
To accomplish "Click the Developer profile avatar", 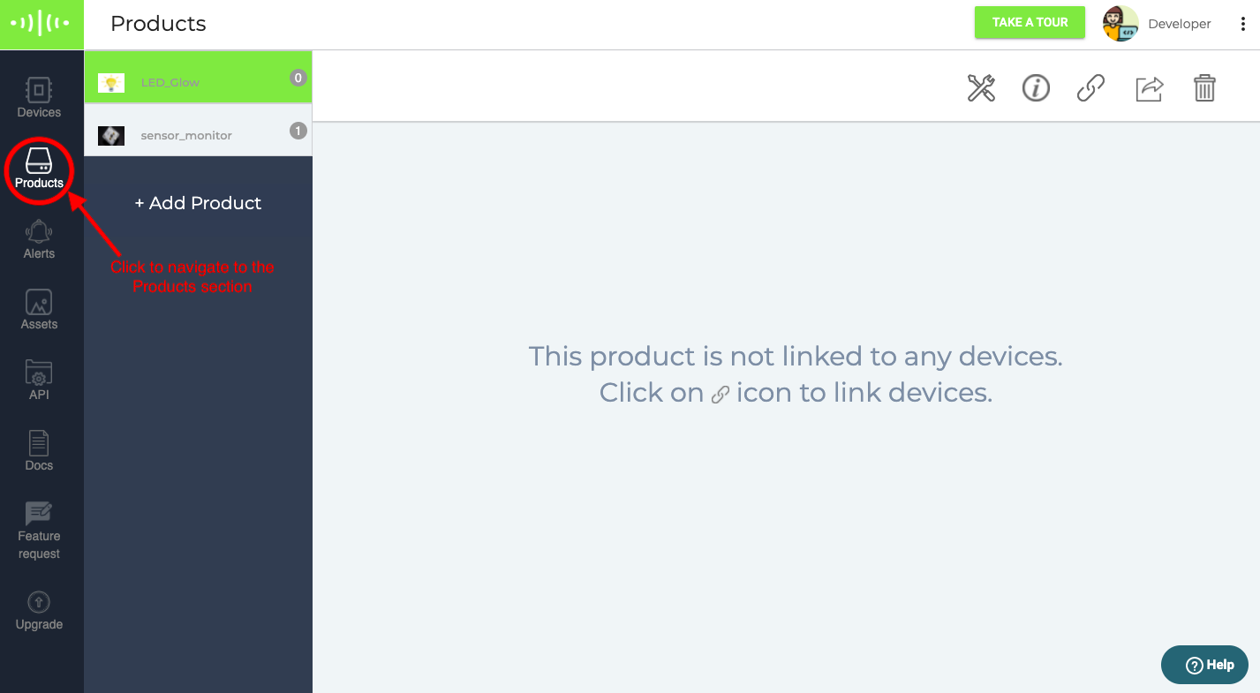I will (1120, 24).
